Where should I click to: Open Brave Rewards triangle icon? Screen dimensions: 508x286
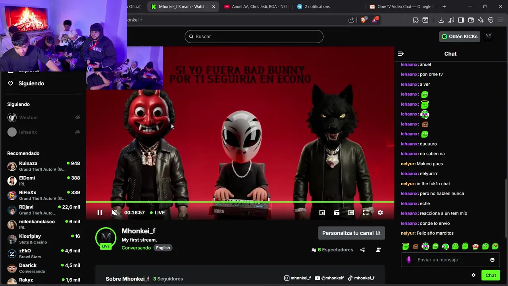click(x=375, y=20)
